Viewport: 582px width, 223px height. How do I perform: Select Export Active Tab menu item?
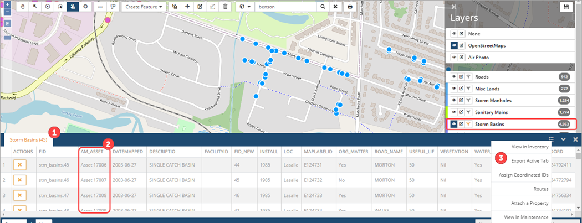pos(529,160)
